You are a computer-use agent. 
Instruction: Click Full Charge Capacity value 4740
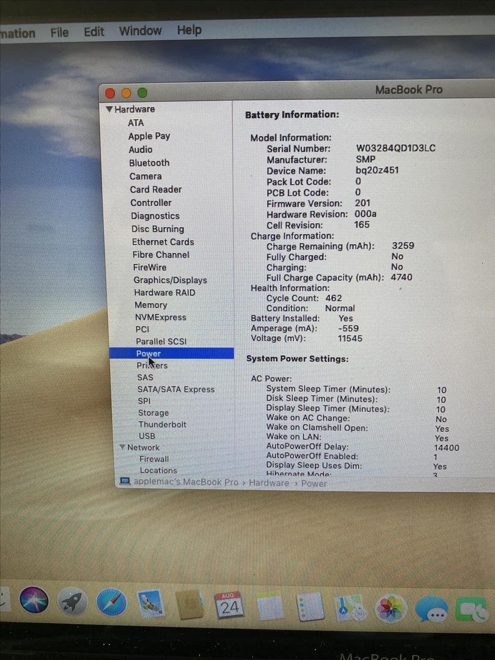[x=401, y=277]
